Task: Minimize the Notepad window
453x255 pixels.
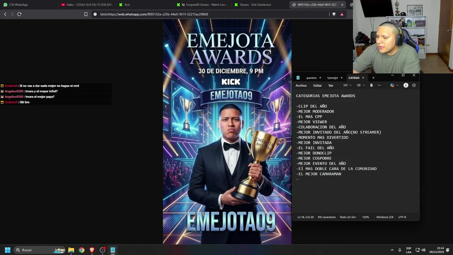Action: point(392,75)
